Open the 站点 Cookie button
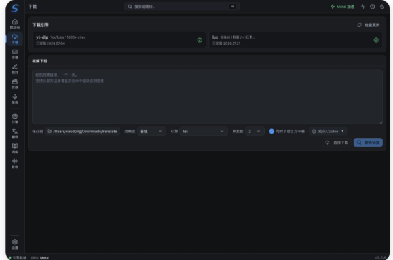This screenshot has width=393, height=260. click(x=328, y=131)
